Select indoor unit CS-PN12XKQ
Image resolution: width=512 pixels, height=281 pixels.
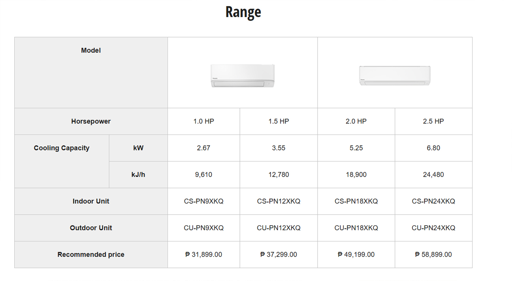[279, 201]
